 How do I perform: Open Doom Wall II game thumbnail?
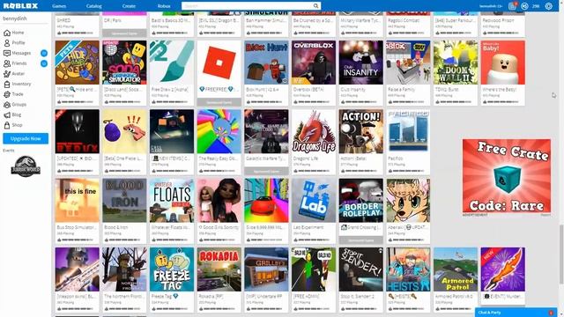(456, 63)
